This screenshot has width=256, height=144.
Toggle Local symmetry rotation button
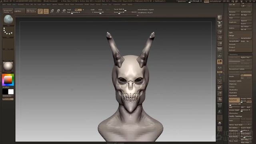tap(220, 62)
